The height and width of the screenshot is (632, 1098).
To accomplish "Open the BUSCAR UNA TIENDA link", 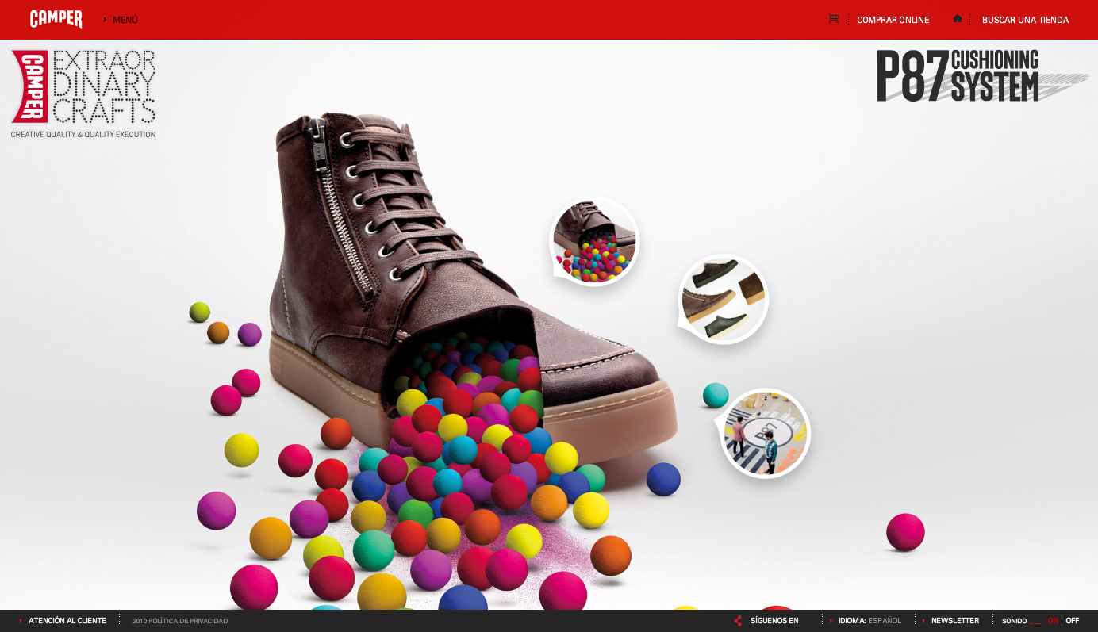I will 1025,20.
